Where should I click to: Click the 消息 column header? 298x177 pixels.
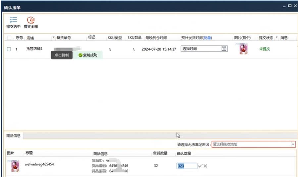click(284, 38)
